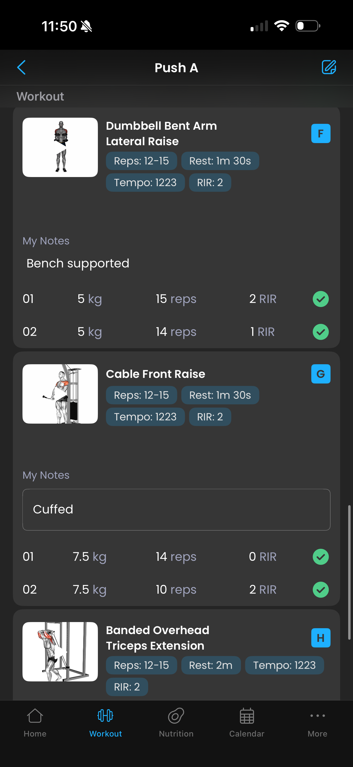Select the Workout tab dumbbell icon
This screenshot has width=353, height=767.
(105, 716)
